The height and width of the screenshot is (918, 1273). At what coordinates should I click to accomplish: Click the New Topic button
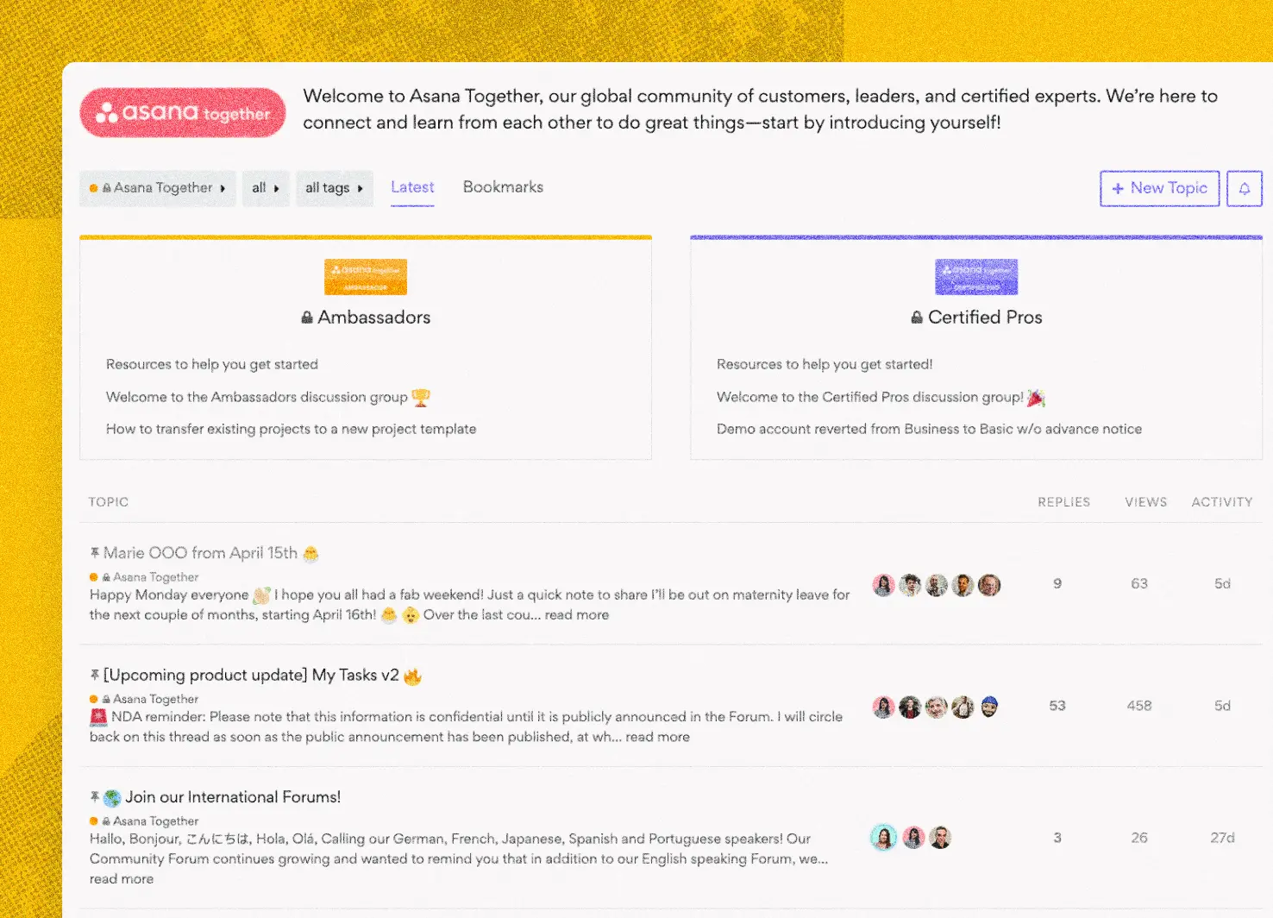1159,188
